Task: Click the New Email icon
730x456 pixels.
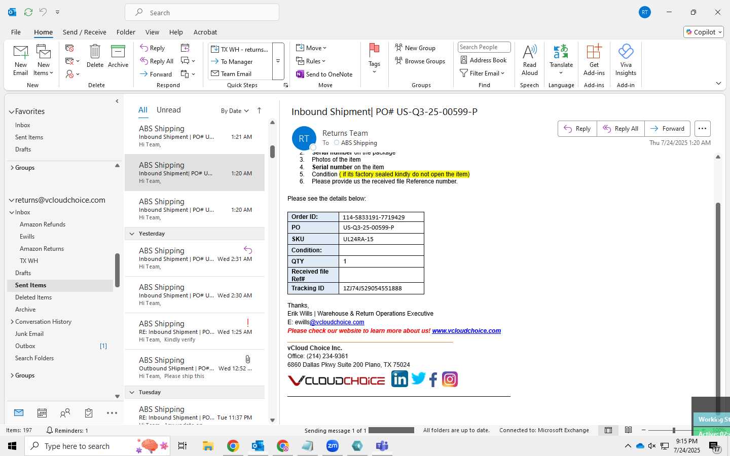Action: pyautogui.click(x=21, y=60)
